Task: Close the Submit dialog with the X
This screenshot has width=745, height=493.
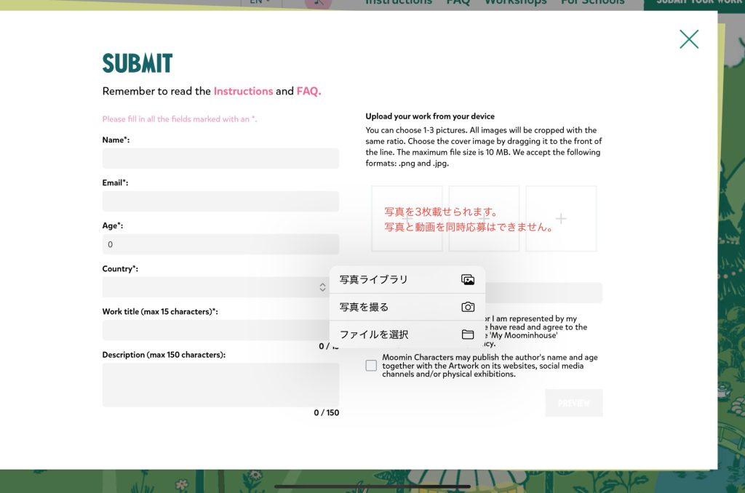Action: tap(688, 39)
